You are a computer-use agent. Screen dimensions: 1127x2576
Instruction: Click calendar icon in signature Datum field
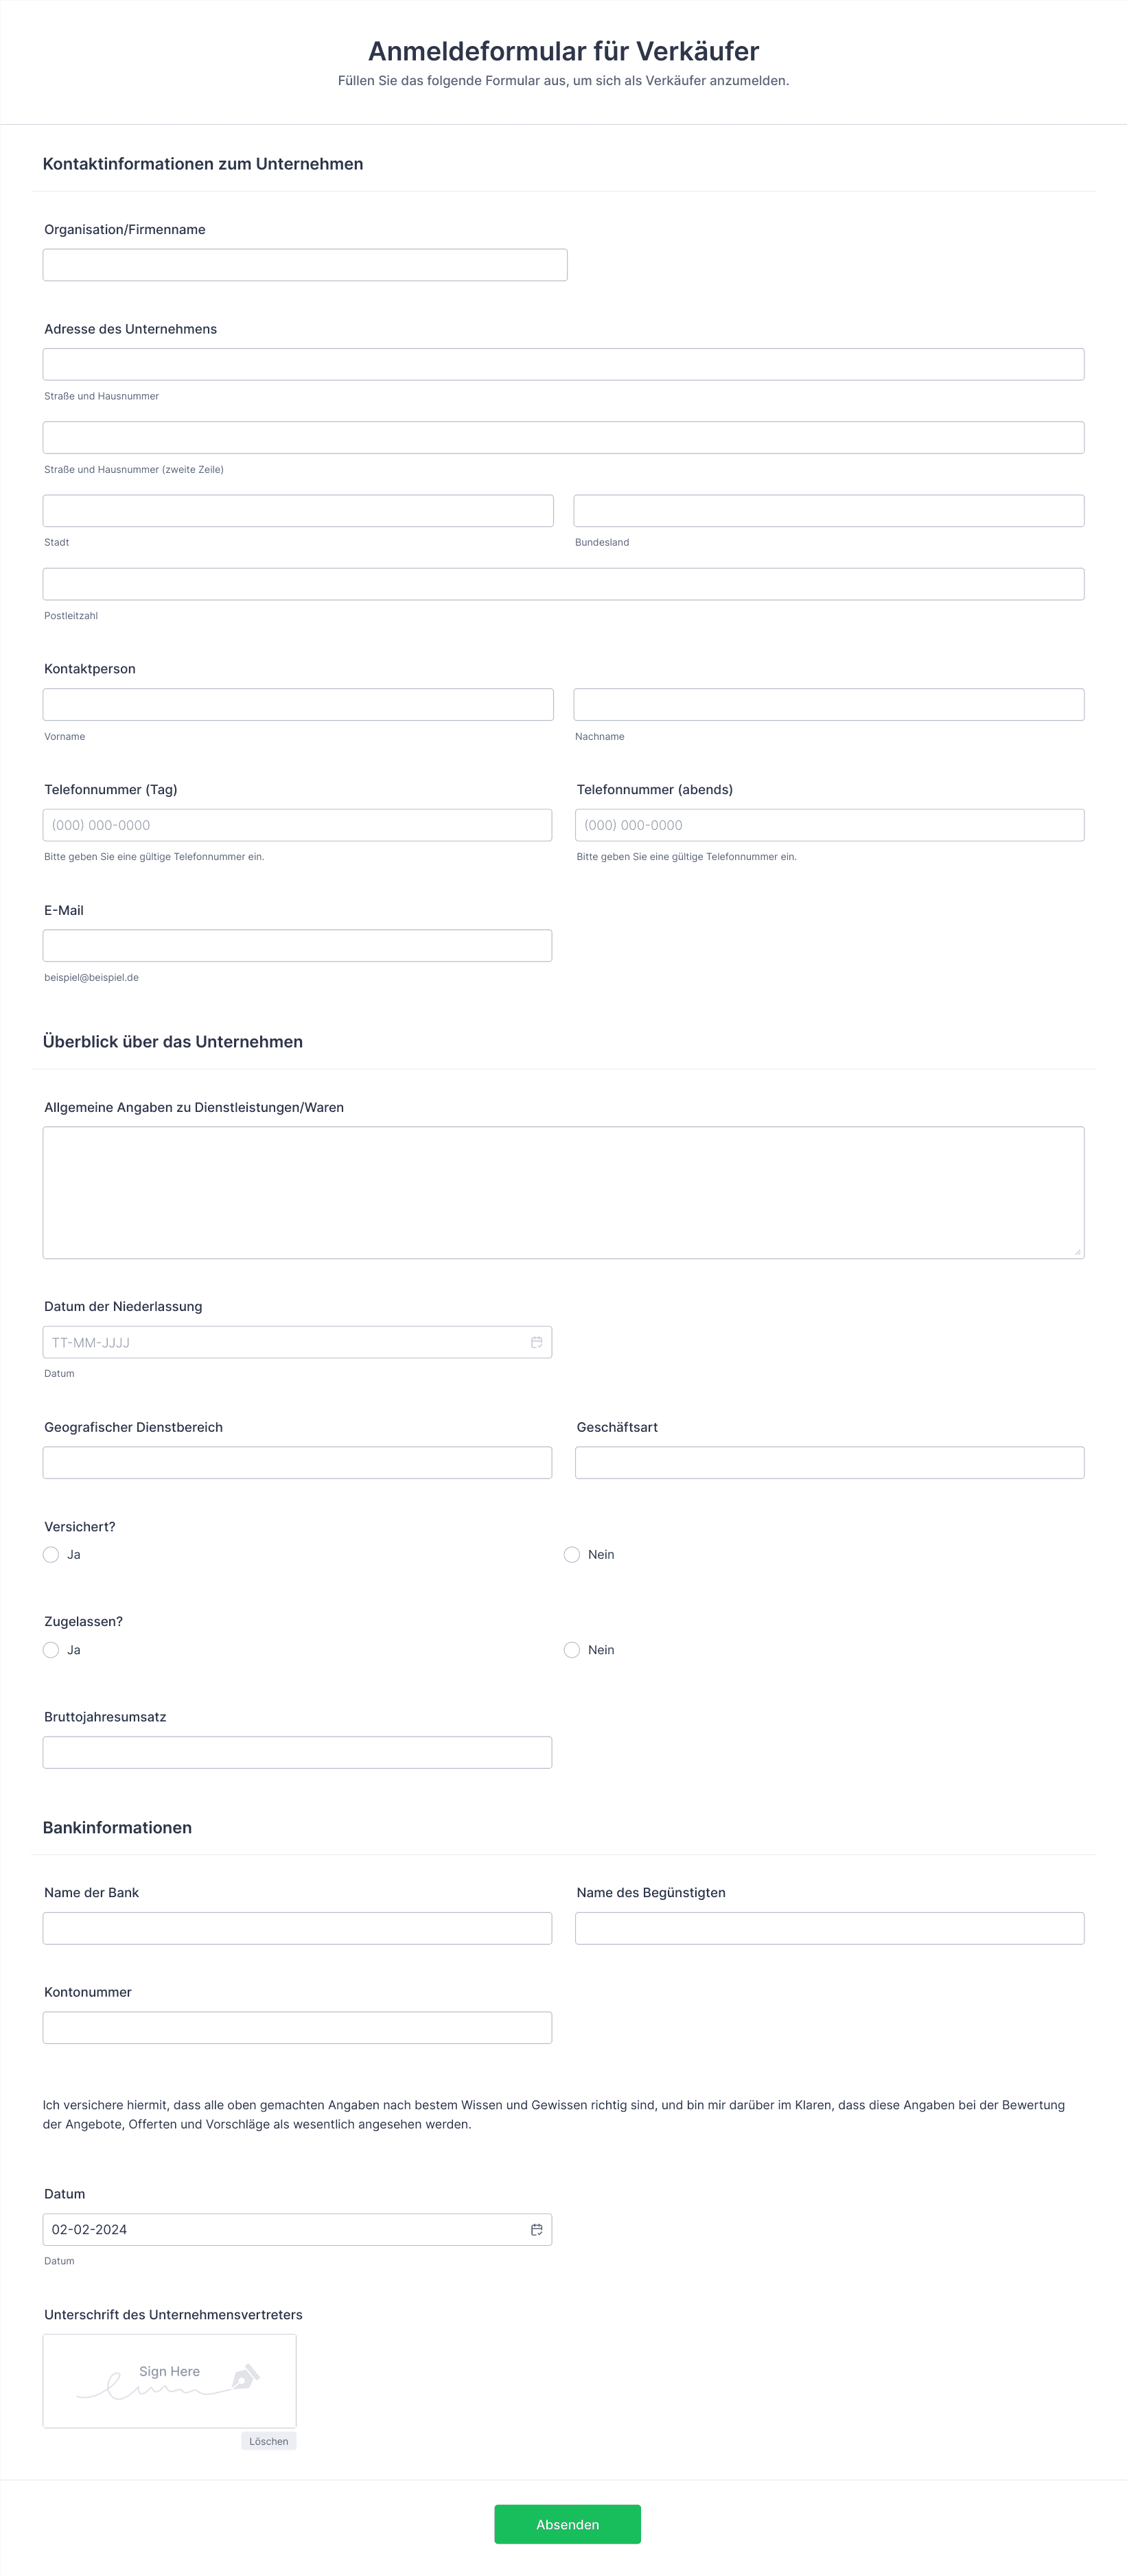536,2229
